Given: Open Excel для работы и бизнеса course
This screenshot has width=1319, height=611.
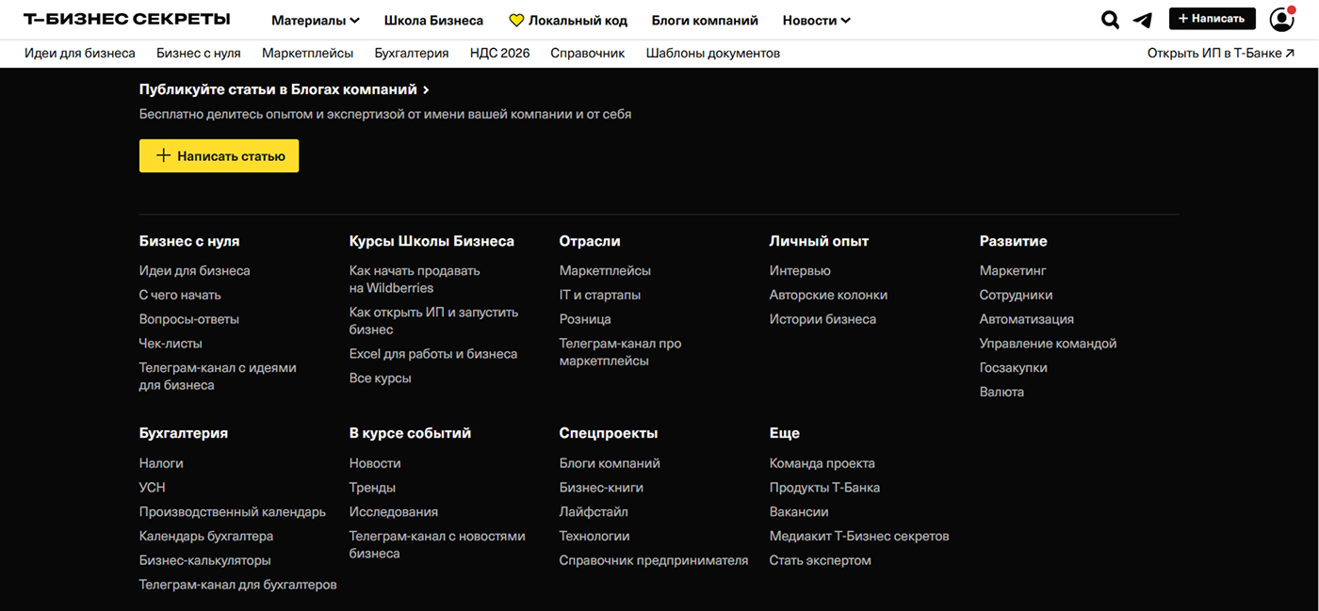Looking at the screenshot, I should [x=433, y=354].
